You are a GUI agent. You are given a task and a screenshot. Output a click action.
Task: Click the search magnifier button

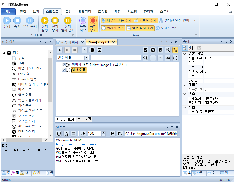click(x=145, y=58)
